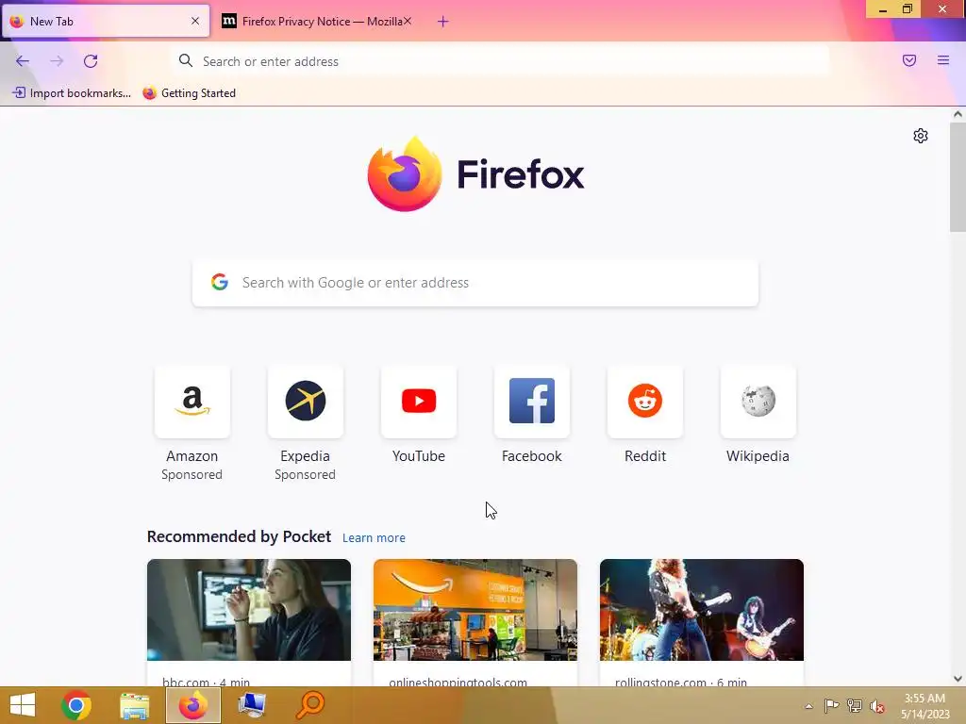Open the Amazon shortcut tile
966x724 pixels.
192,402
